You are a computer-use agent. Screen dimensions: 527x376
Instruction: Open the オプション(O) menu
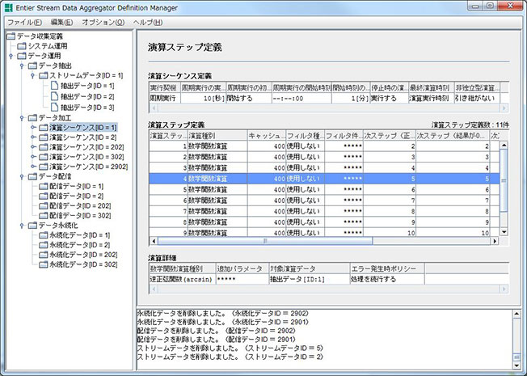[x=103, y=22]
